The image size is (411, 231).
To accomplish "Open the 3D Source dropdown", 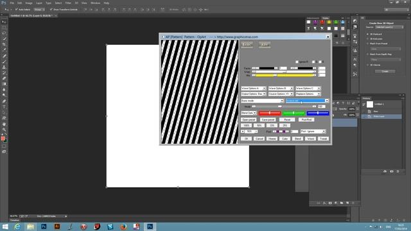I will point(389,27).
